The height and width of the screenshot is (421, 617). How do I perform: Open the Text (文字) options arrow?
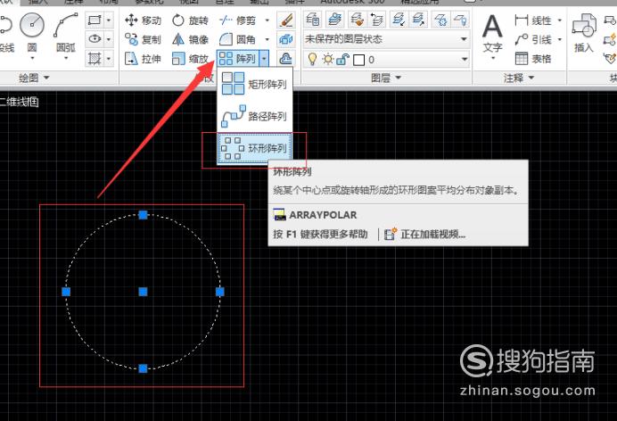tap(493, 58)
